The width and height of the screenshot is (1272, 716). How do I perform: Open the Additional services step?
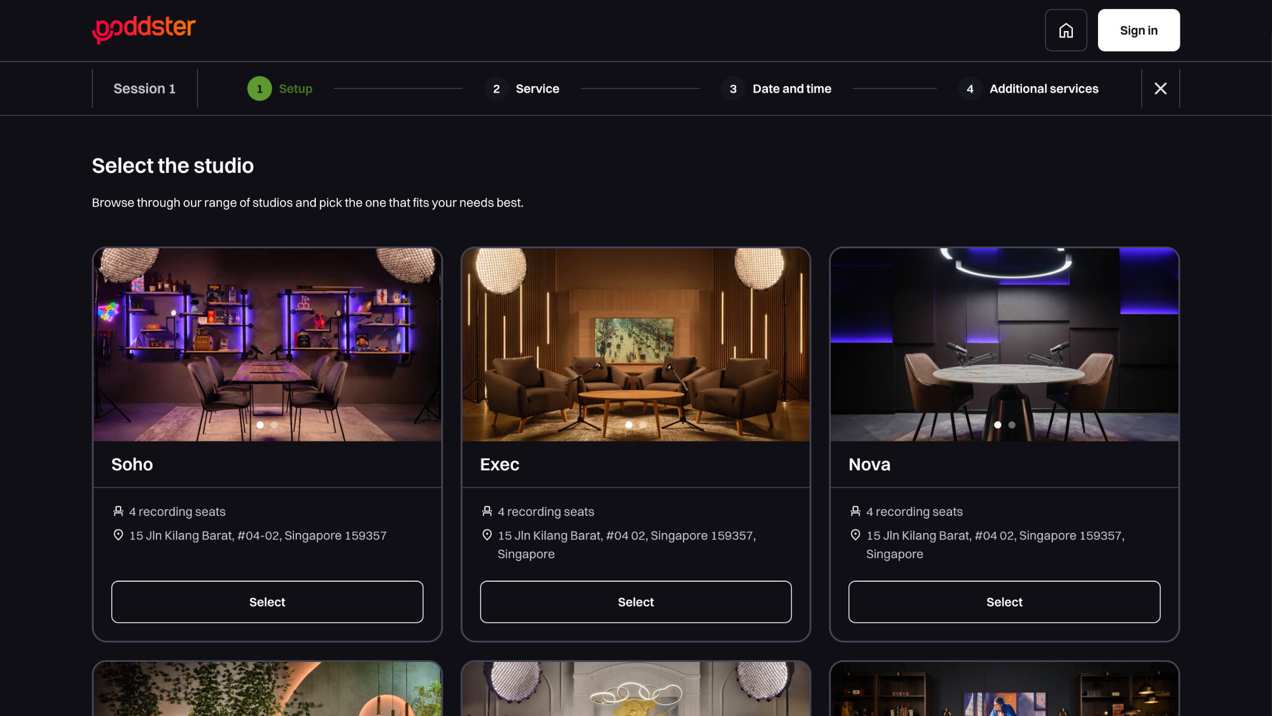[1028, 88]
